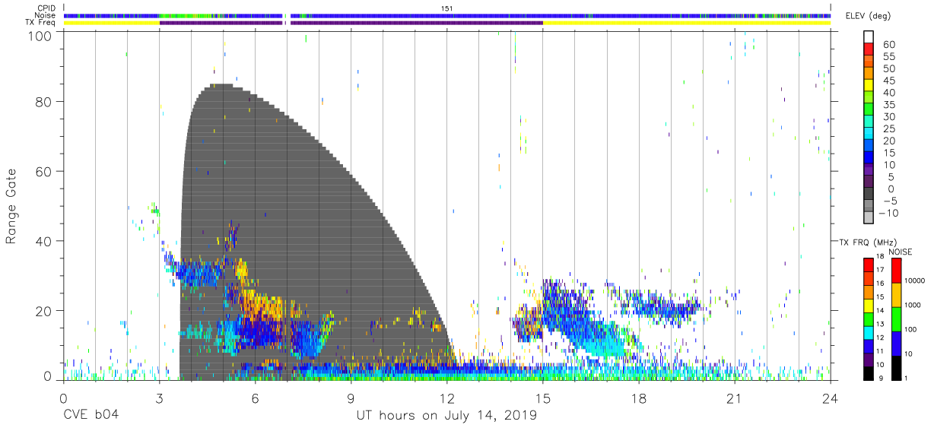Click the NOISE legend title

(x=901, y=252)
